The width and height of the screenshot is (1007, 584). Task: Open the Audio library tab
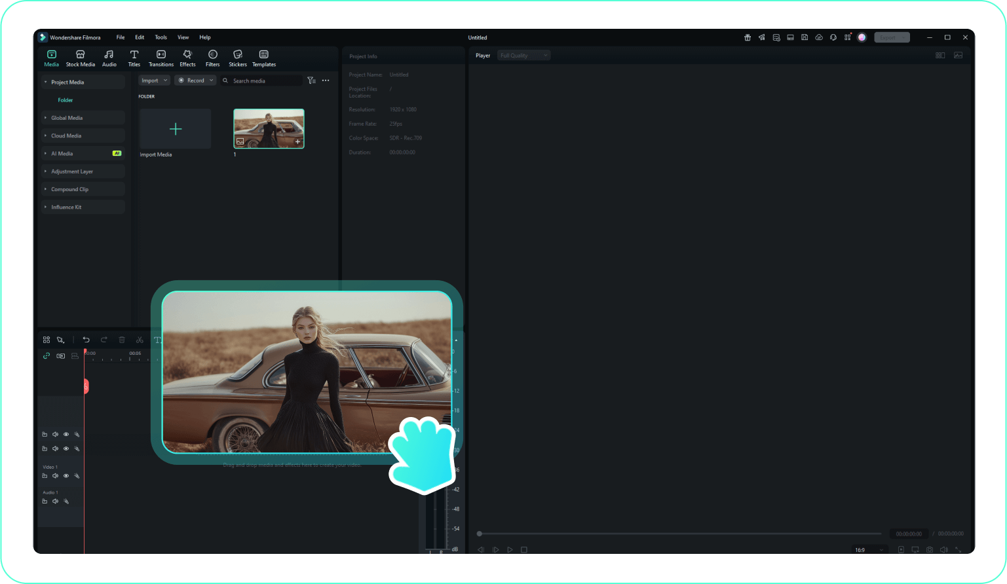pos(109,58)
